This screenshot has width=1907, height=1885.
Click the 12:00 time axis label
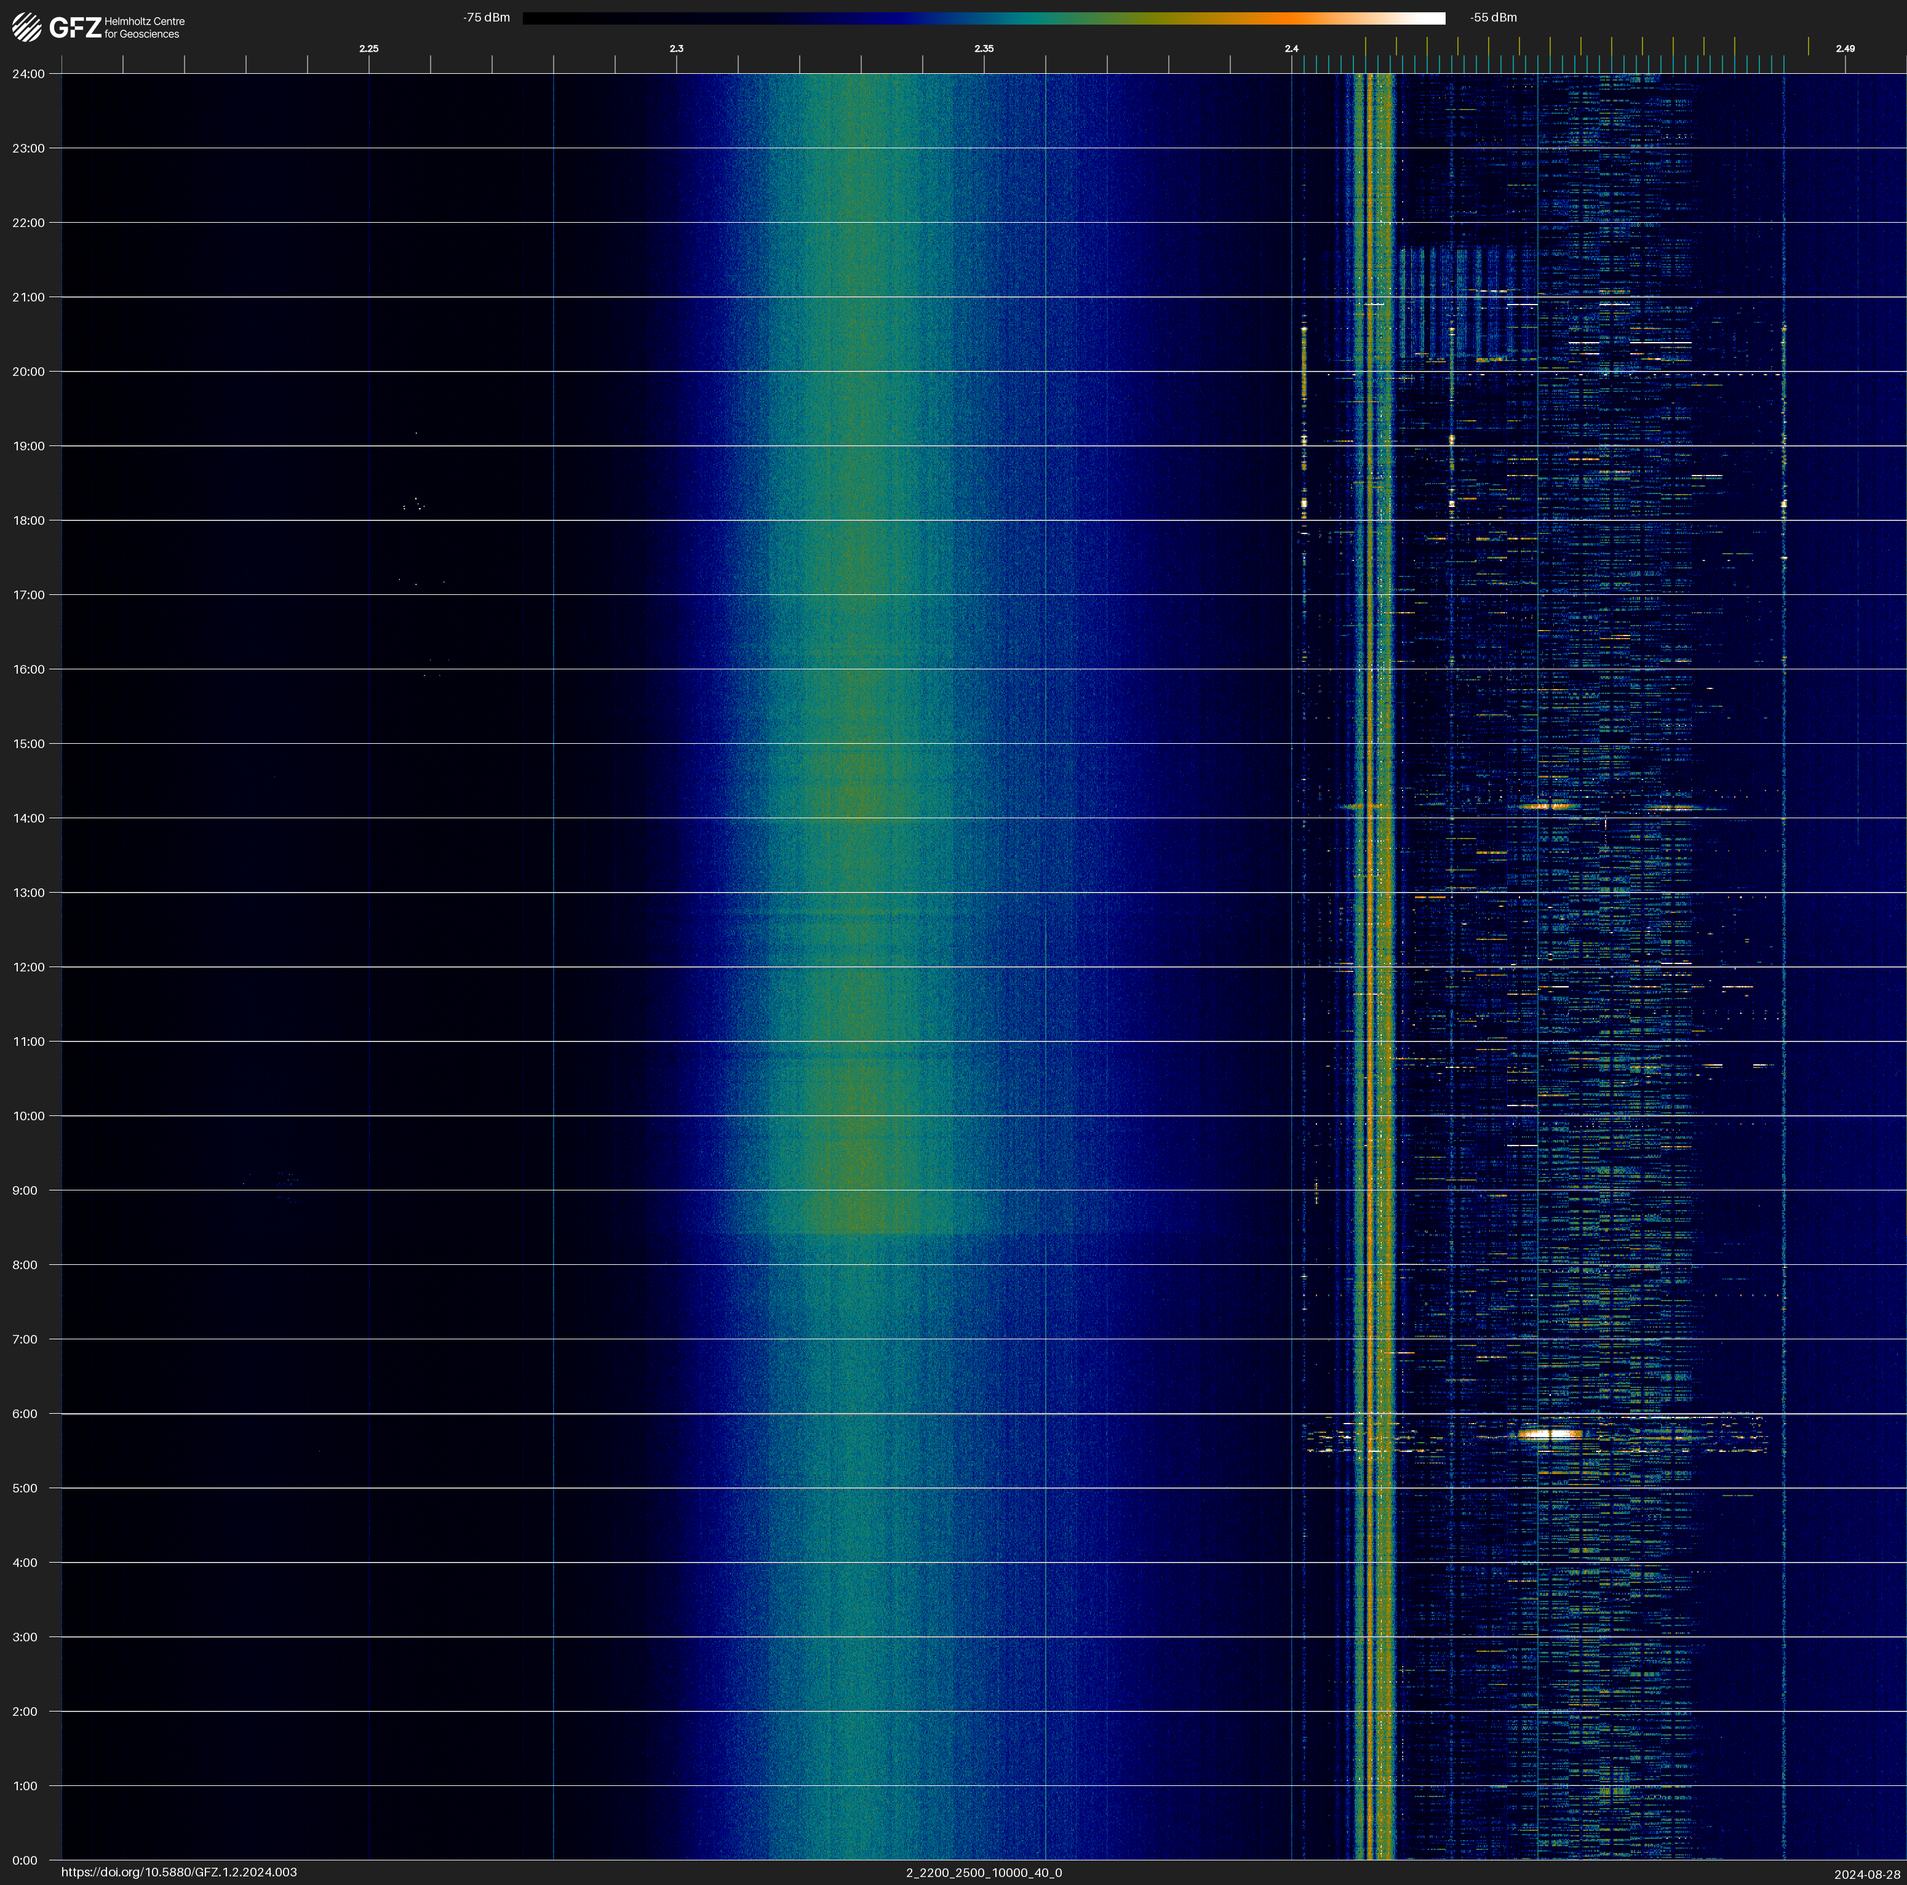(29, 967)
